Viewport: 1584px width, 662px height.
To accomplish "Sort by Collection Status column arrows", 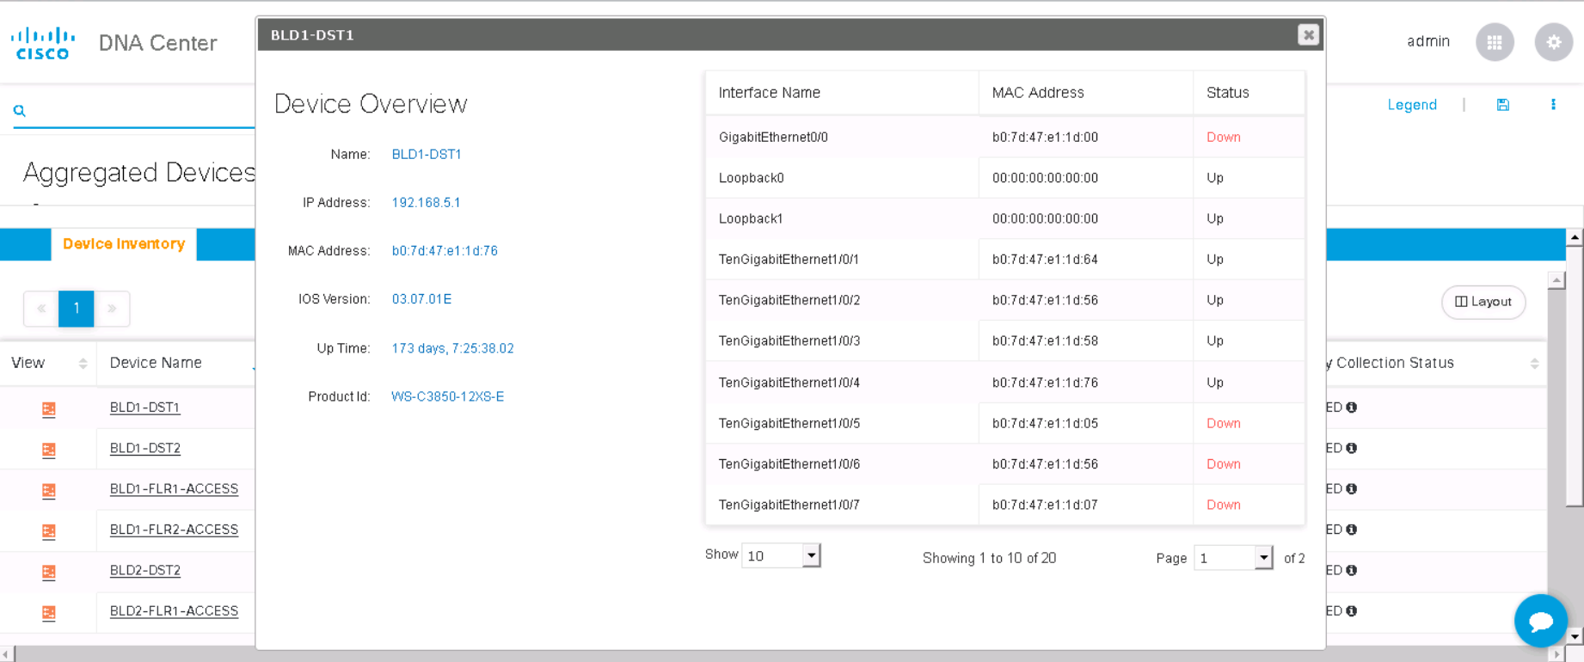I will pyautogui.click(x=1534, y=364).
